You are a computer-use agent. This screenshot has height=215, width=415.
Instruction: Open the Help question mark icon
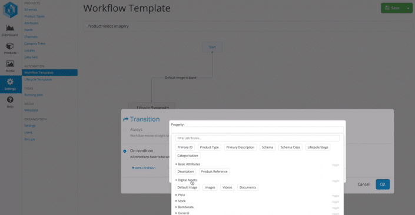pyautogui.click(x=10, y=100)
